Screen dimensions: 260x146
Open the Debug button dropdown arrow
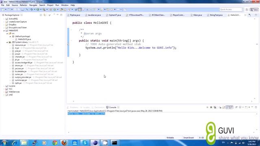point(35,9)
